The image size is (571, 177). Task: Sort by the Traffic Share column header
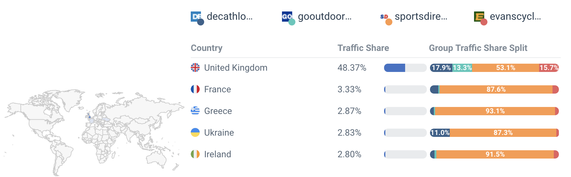coord(363,48)
